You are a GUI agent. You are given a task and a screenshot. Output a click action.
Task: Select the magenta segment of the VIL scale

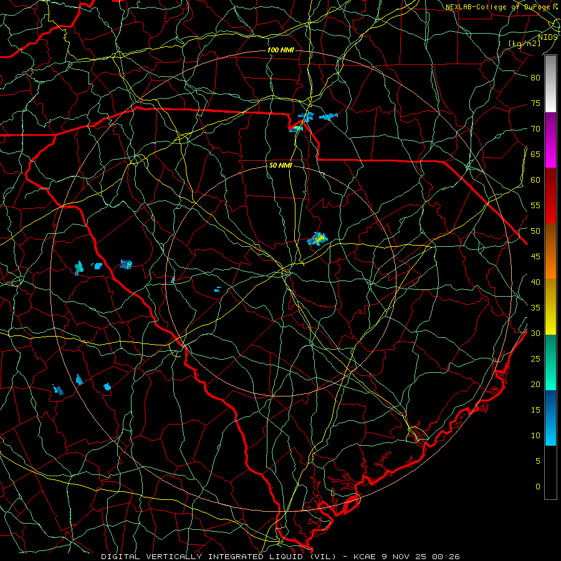550,140
